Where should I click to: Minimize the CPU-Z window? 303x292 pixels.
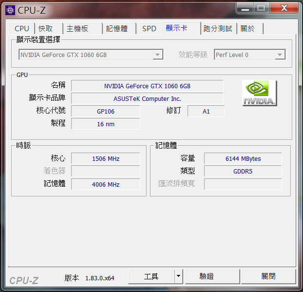(x=245, y=8)
